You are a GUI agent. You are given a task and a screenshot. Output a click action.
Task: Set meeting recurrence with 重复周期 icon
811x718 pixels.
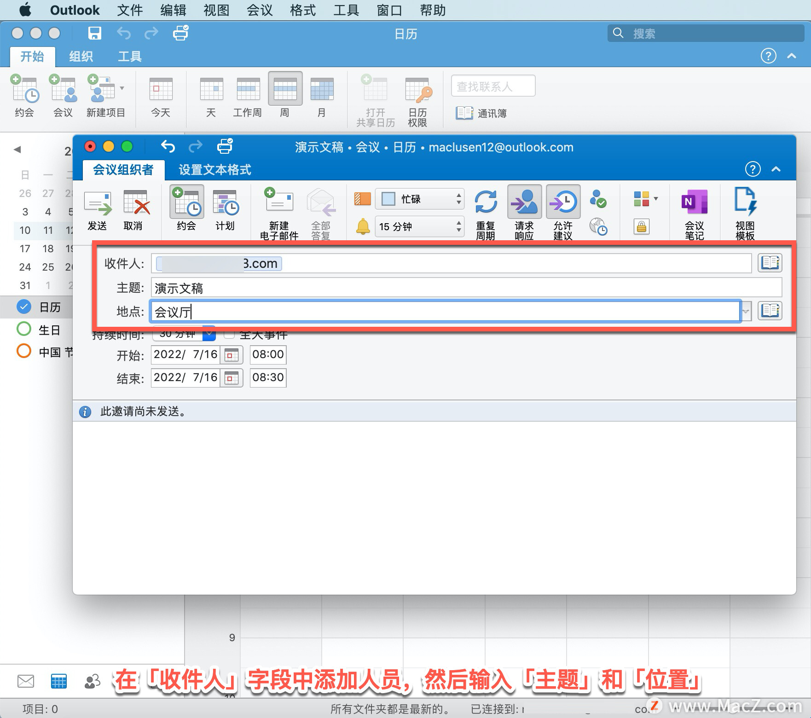pos(486,212)
